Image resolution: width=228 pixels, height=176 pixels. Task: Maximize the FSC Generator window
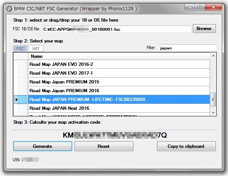click(200, 7)
